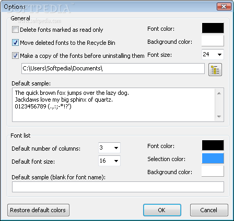Change the General Background color swatch
Image resolution: width=234 pixels, height=221 pixels.
(213, 41)
